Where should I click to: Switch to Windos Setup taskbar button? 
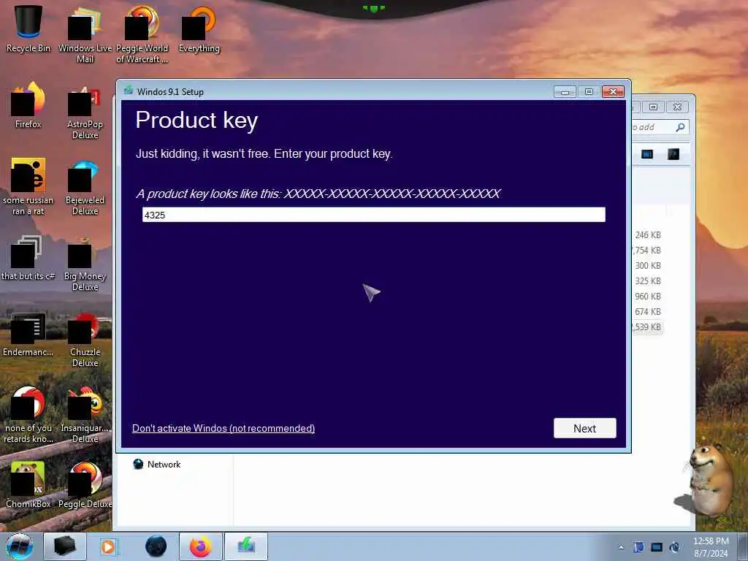coord(245,546)
